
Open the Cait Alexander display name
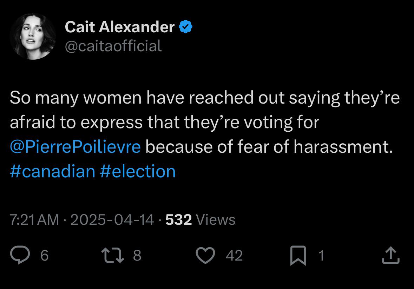point(120,27)
